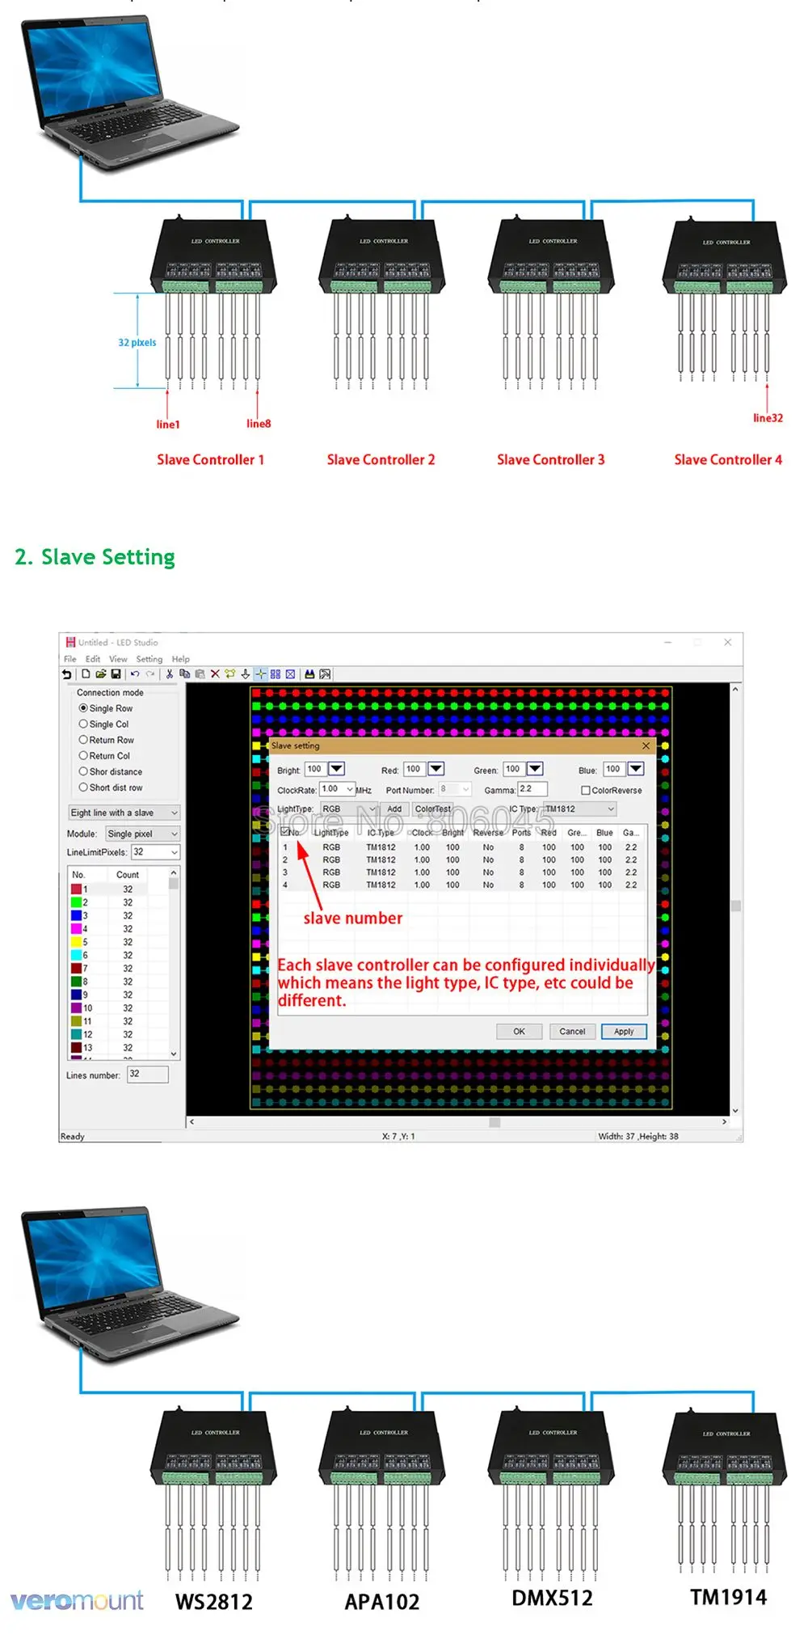Select Short dist row connection mode
This screenshot has width=808, height=1643.
(x=111, y=788)
